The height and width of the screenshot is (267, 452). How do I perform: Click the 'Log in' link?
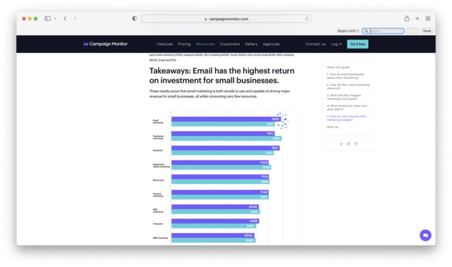[x=337, y=44]
